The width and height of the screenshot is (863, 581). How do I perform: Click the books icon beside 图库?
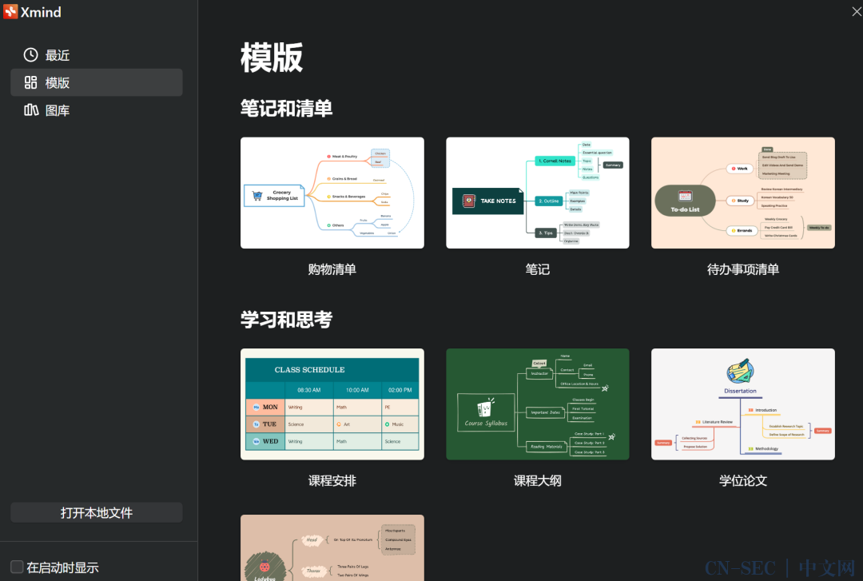click(31, 110)
